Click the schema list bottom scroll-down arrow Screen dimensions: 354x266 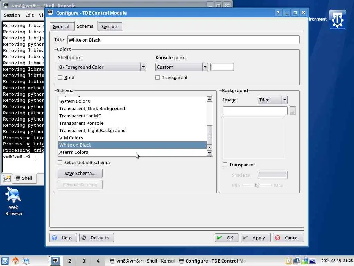[209, 153]
